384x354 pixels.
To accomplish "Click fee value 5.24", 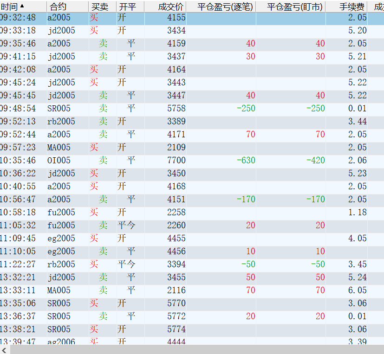I will pos(358,277).
